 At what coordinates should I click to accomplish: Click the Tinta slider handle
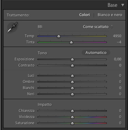click(71, 42)
